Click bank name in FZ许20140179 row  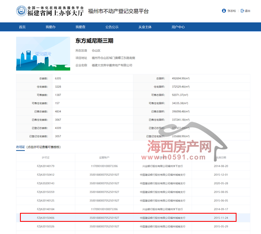point(162,166)
